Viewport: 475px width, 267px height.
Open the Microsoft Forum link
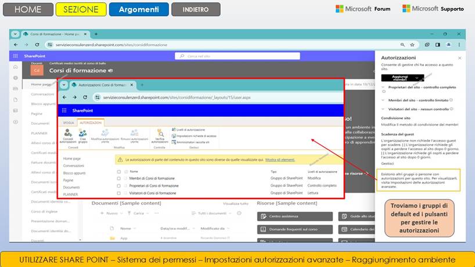click(x=363, y=9)
